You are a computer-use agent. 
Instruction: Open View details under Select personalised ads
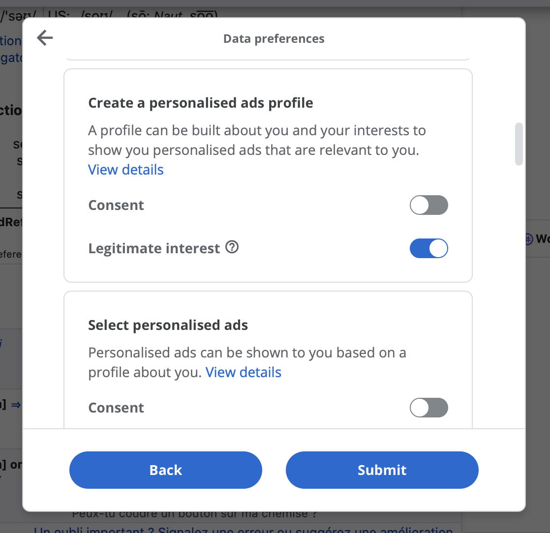point(244,372)
